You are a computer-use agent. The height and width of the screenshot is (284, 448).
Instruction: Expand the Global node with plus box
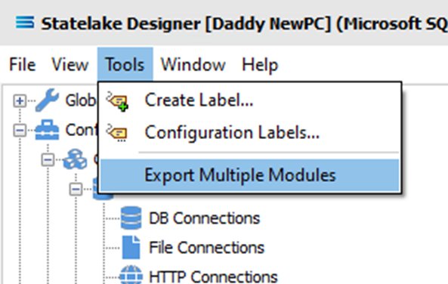click(x=20, y=100)
